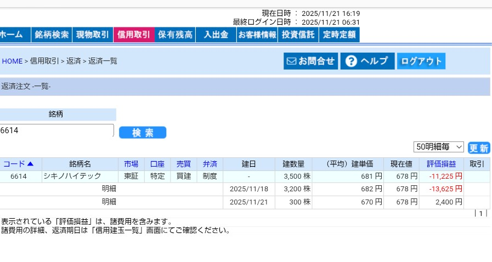Viewport: 492px width, 262px height.
Task: Switch to the 投資信託 tab
Action: [298, 35]
